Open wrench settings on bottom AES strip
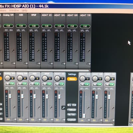The width and height of the screenshot is (133, 133). [39, 107]
